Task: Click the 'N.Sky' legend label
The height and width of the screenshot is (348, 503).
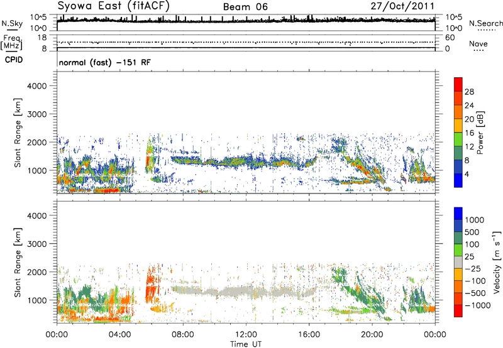Action: pyautogui.click(x=12, y=23)
